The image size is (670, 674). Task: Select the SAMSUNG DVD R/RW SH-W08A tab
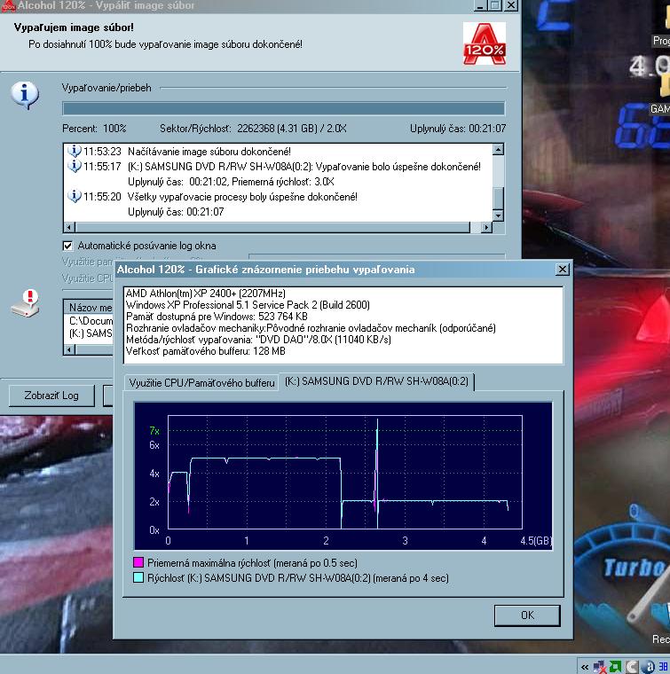tap(377, 381)
